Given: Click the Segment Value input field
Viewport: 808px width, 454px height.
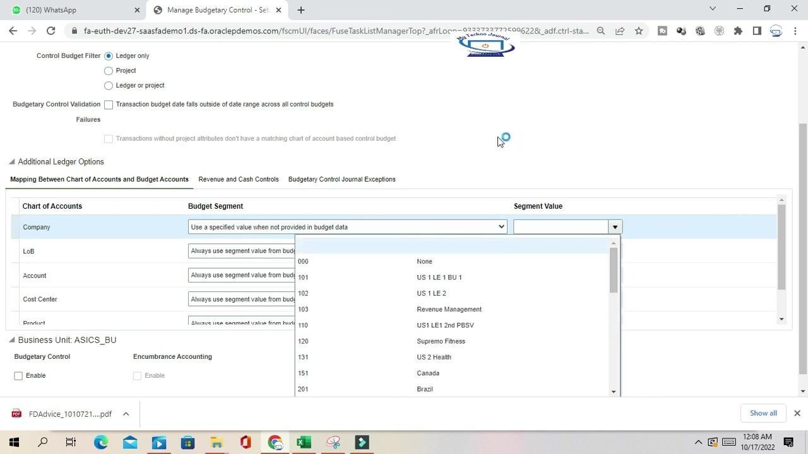Looking at the screenshot, I should click(561, 227).
